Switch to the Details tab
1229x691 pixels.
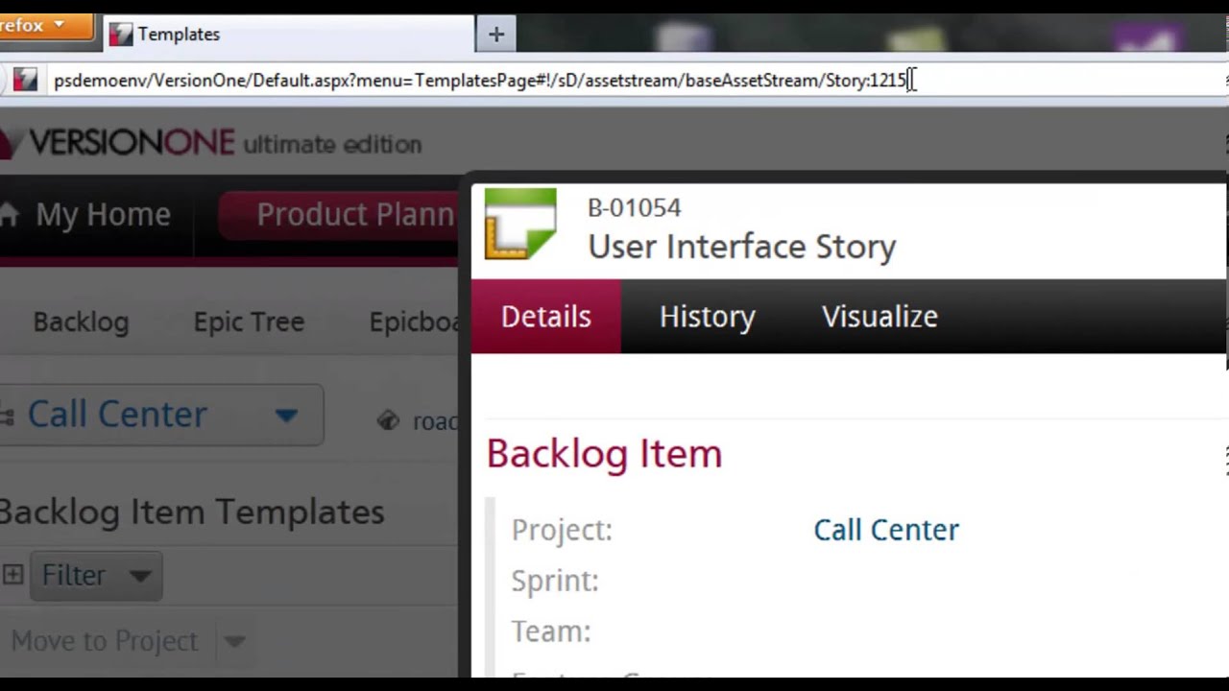click(x=545, y=317)
